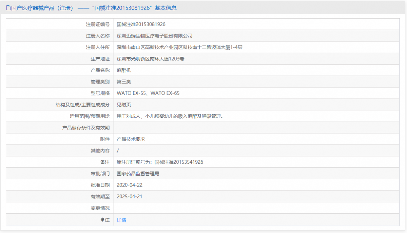Click the 型号规格 label
Viewport: 407px width, 233px height.
click(x=100, y=93)
